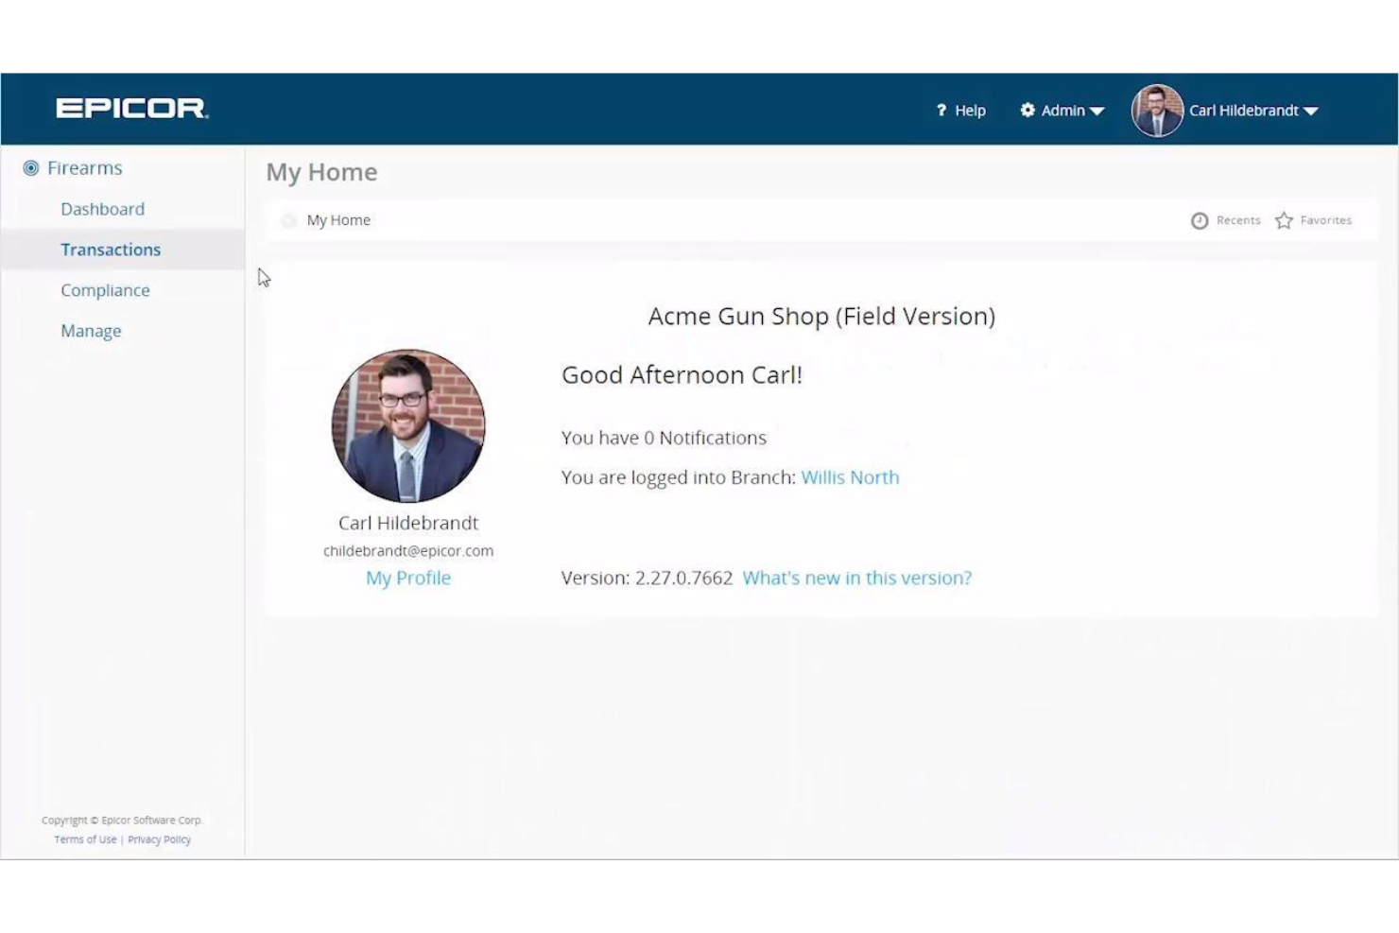Click the 'Acme Gun Shop (Field Version)' heading
This screenshot has width=1399, height=933.
point(821,316)
